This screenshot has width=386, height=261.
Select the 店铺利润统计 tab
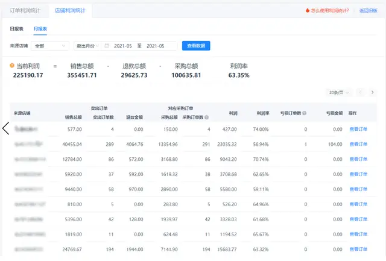tap(70, 11)
